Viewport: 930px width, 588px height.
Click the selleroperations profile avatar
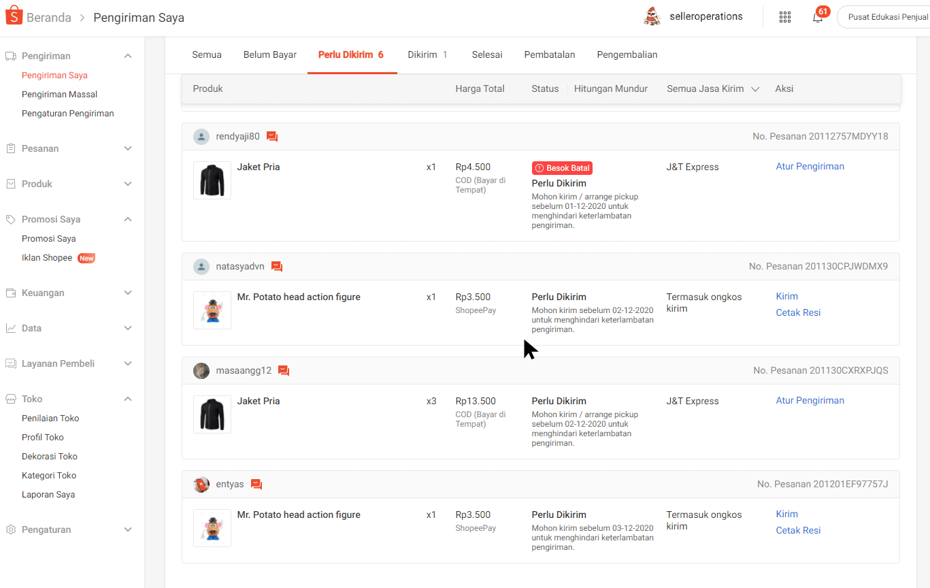[x=652, y=17]
